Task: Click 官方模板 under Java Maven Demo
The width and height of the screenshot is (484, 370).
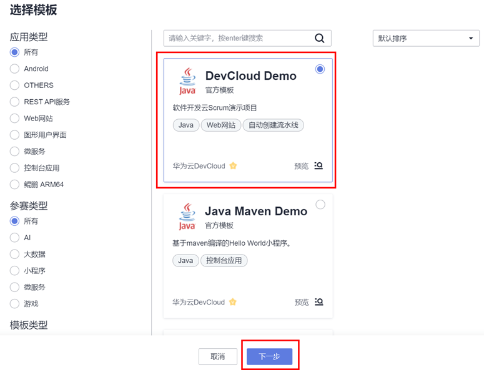Action: click(x=219, y=225)
